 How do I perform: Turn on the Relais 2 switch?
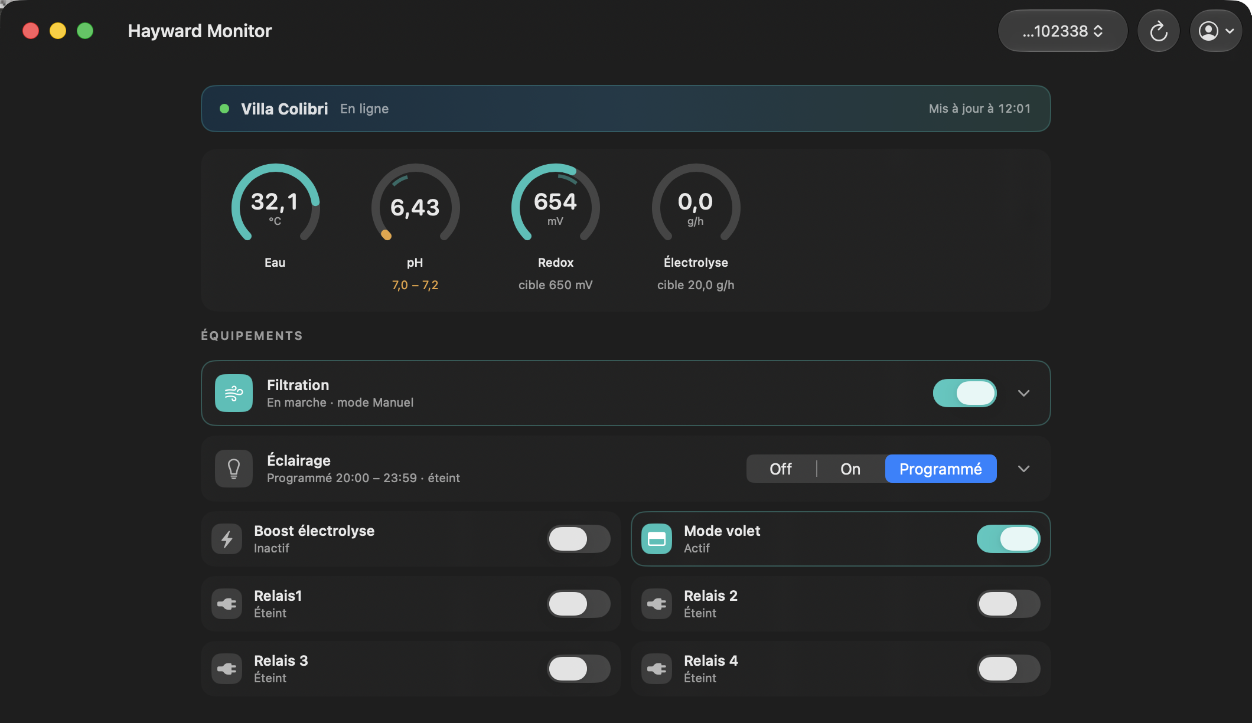[1009, 604]
